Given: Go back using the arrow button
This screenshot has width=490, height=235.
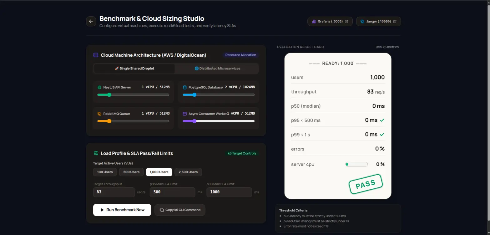Looking at the screenshot, I should point(91,21).
